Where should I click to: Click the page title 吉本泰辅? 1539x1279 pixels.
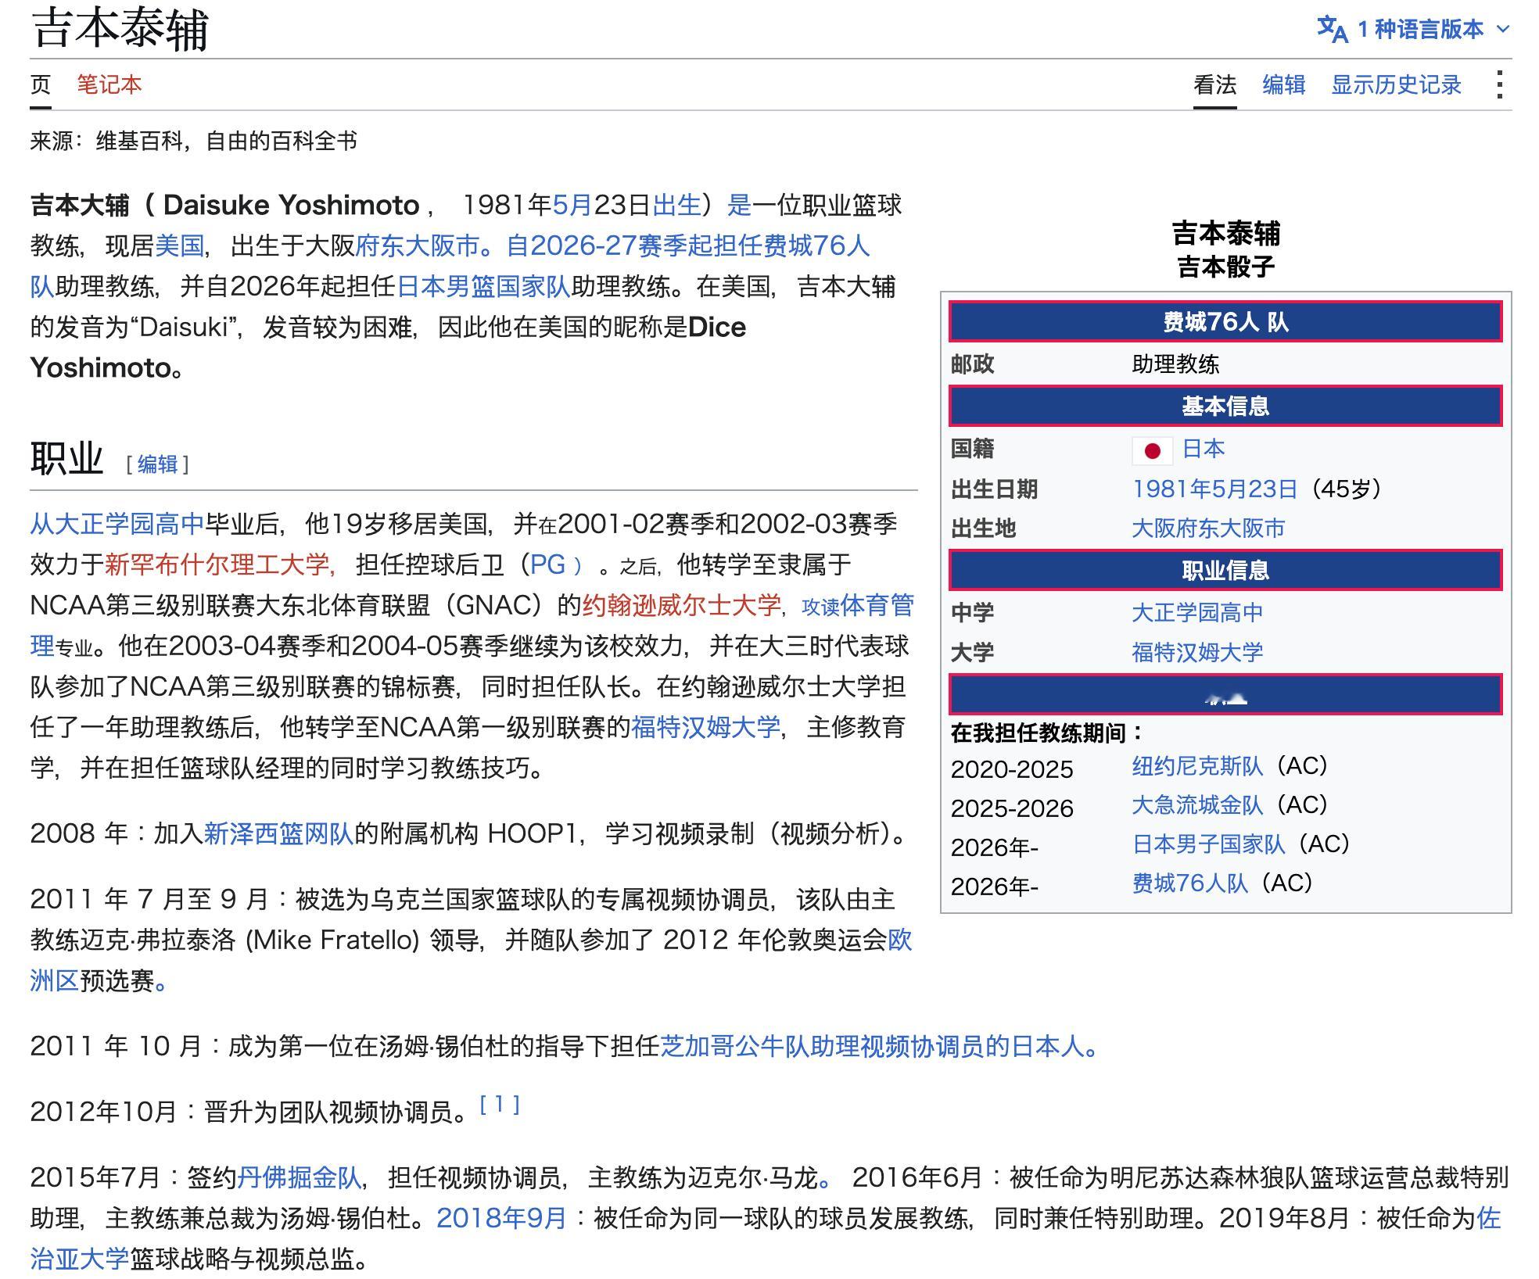tap(120, 30)
